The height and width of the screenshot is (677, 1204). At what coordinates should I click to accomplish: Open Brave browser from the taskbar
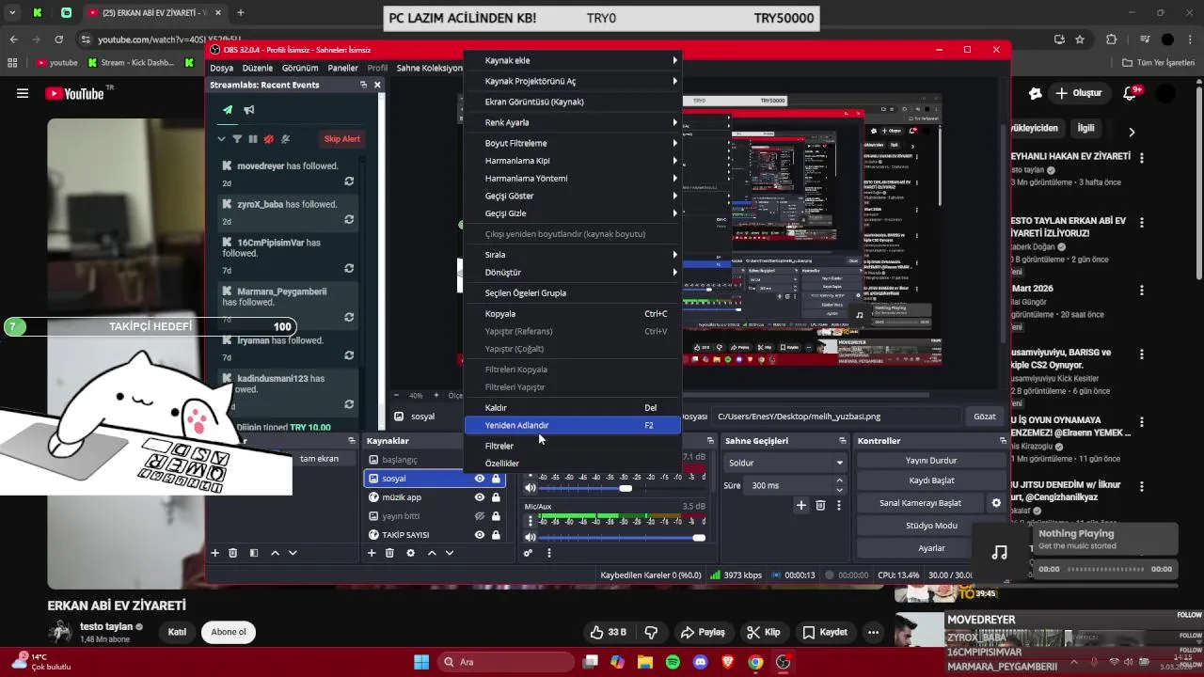point(727,662)
